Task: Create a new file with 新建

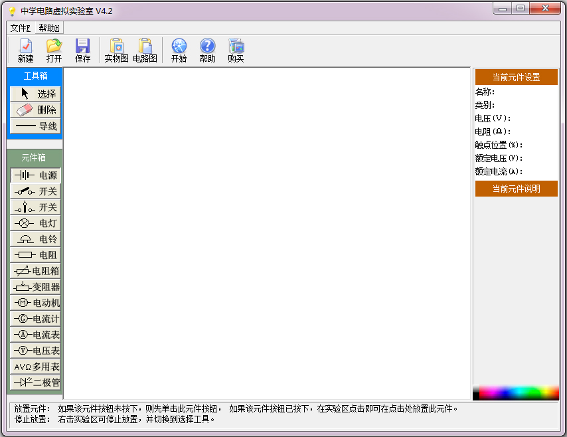Action: point(26,50)
